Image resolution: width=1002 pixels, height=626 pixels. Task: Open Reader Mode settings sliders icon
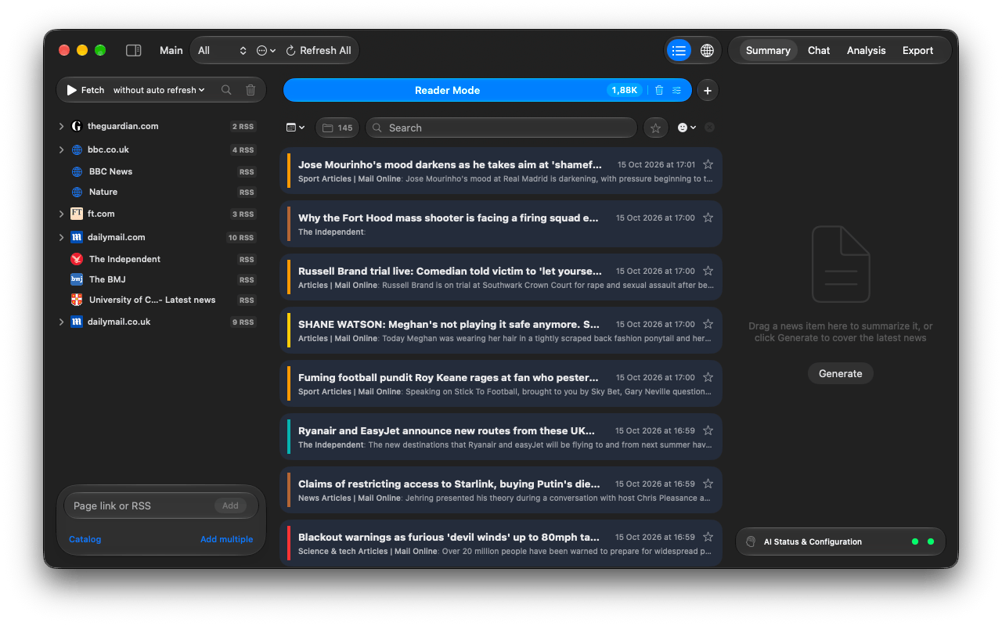pos(676,90)
